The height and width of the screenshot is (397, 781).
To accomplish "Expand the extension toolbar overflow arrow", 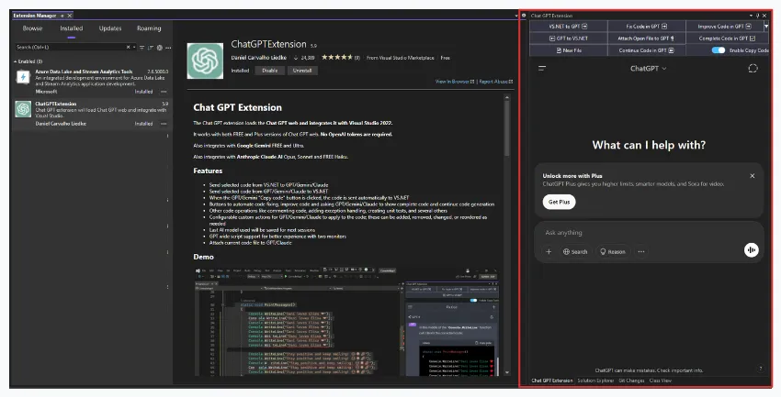I will pyautogui.click(x=765, y=27).
